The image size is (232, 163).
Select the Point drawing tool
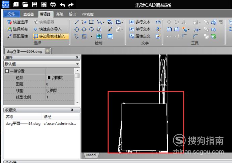coord(92,36)
